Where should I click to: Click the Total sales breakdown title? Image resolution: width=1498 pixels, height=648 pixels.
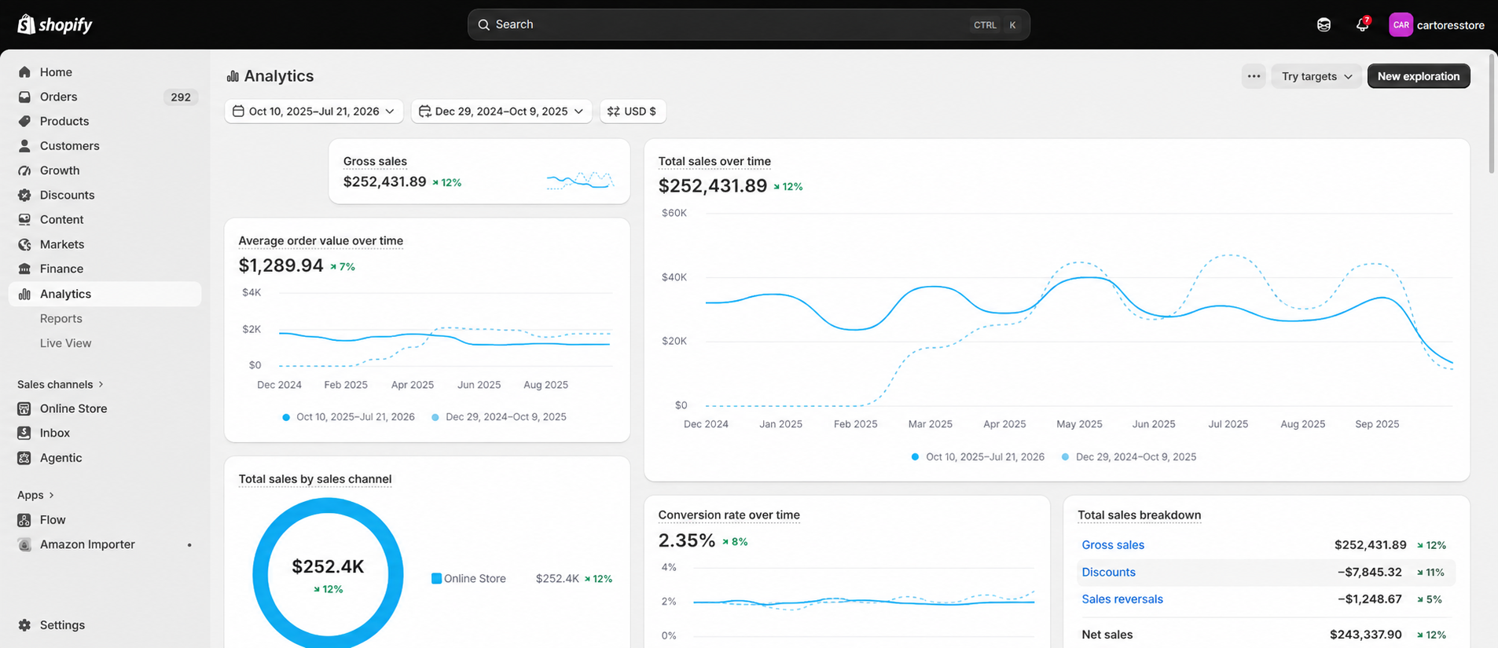[1139, 515]
